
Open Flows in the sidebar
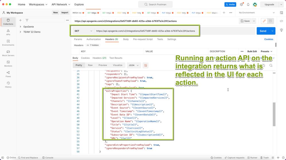point(8,74)
